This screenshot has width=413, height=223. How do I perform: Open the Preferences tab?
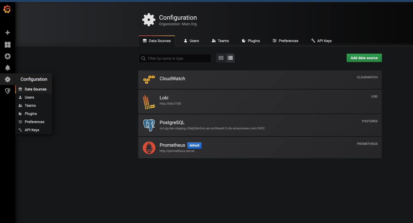pos(285,41)
